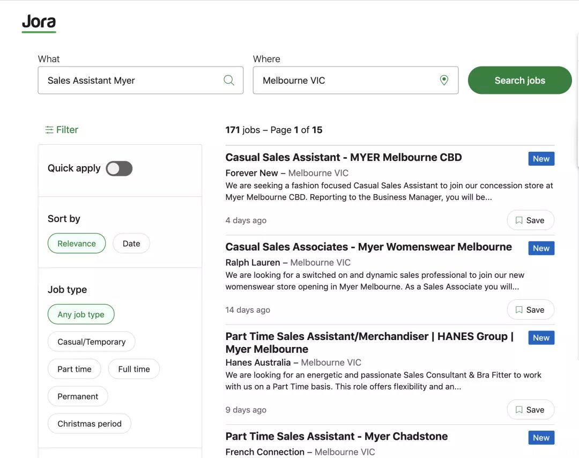This screenshot has height=458, width=579.
Task: Click the '14 days ago' posting date
Action: pyautogui.click(x=248, y=309)
